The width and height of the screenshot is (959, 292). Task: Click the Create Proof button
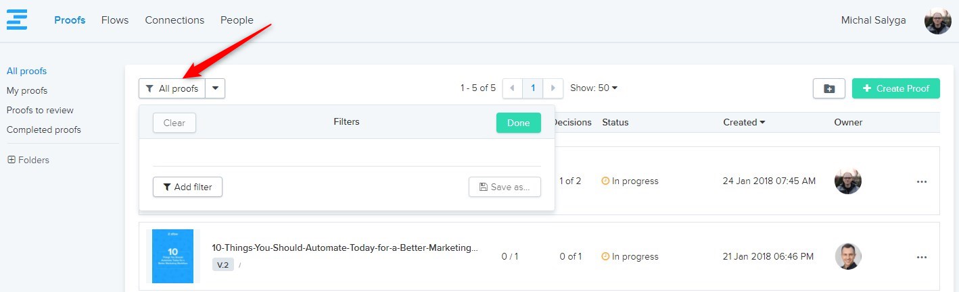pos(895,88)
